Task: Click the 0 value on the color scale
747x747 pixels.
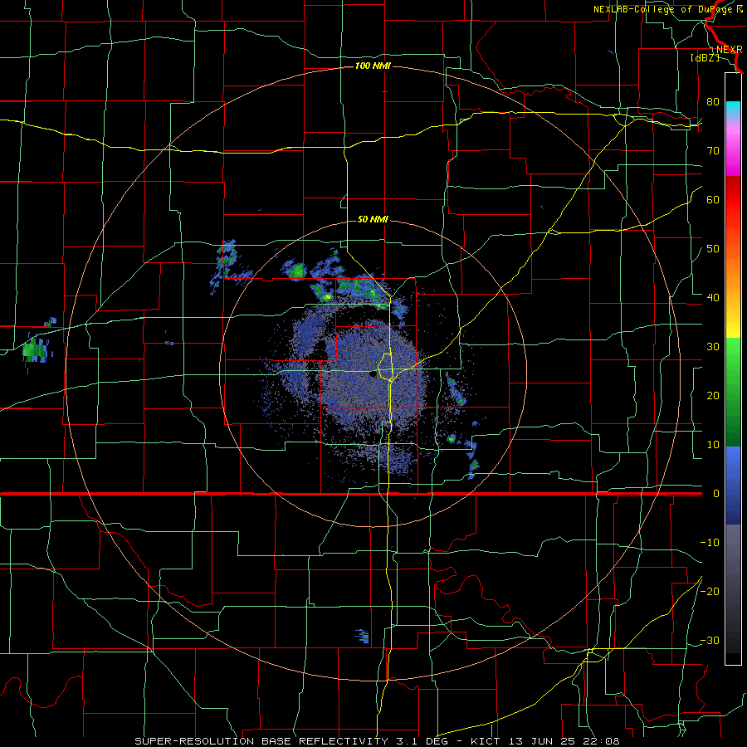Action: [716, 494]
